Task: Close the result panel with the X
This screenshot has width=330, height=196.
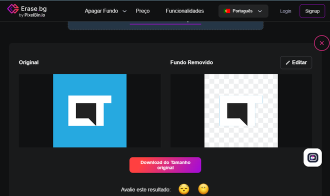Action: tap(321, 43)
